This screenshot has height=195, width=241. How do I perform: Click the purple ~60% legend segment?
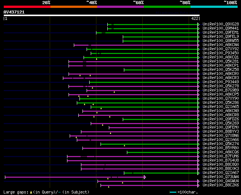click(120, 7)
